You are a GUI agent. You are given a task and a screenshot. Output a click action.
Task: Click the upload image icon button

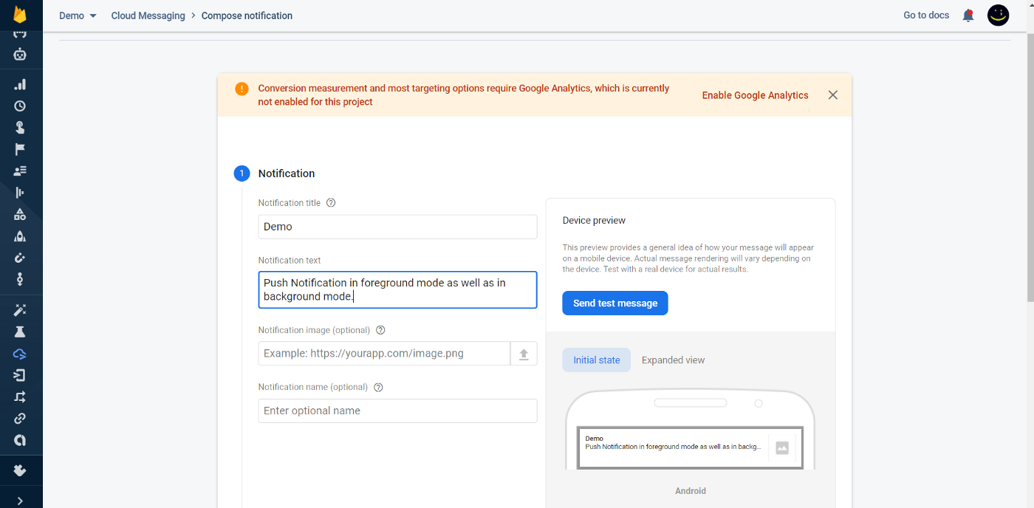click(524, 354)
